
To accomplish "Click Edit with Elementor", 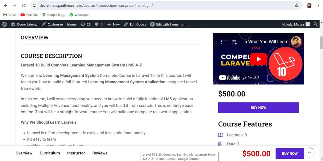I will click(167, 24).
